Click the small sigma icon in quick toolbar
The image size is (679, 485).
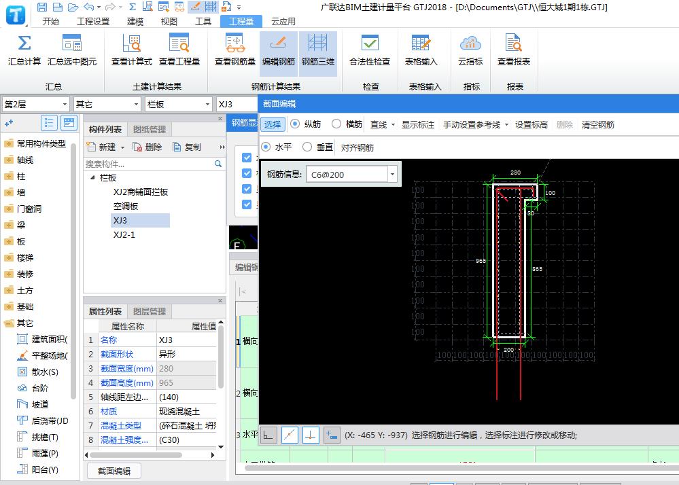pyautogui.click(x=133, y=7)
